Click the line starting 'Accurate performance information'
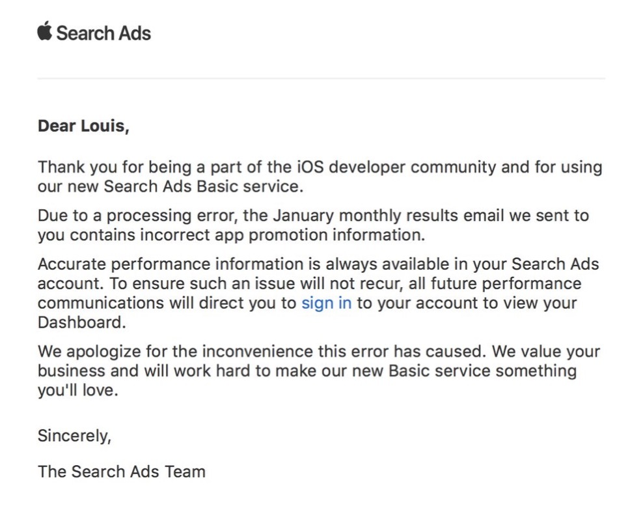 (318, 264)
